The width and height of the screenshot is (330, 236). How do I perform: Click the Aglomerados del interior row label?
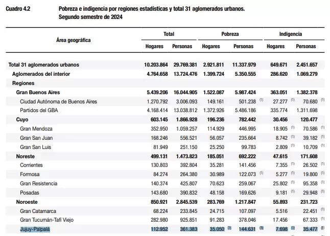pyautogui.click(x=41, y=74)
